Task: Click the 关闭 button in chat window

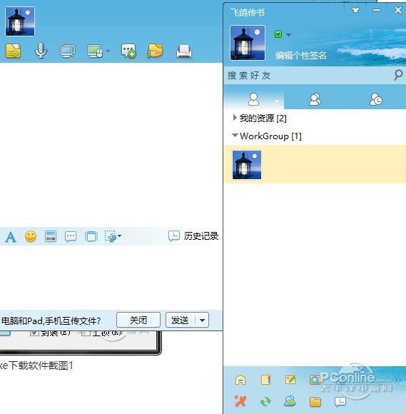Action: tap(138, 320)
